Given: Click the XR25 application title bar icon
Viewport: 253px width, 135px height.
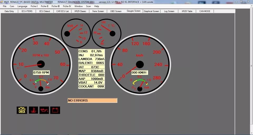Looking at the screenshot, I should coord(2,2).
